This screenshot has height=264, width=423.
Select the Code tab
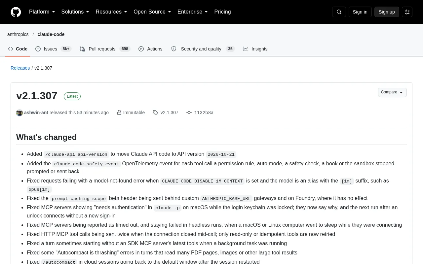(x=18, y=49)
